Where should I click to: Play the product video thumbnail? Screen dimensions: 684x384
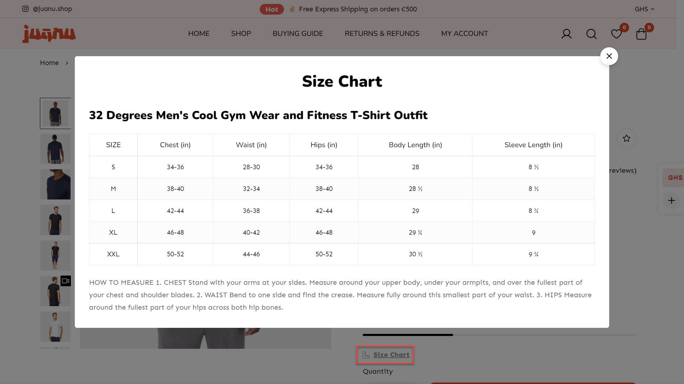[x=55, y=291]
